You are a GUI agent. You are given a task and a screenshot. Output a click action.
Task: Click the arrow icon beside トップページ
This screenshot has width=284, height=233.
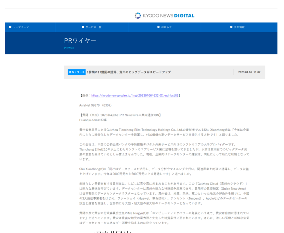tap(10, 27)
